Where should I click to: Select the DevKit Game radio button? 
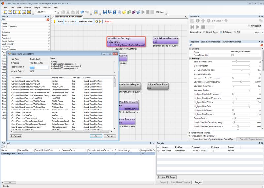tap(204, 32)
